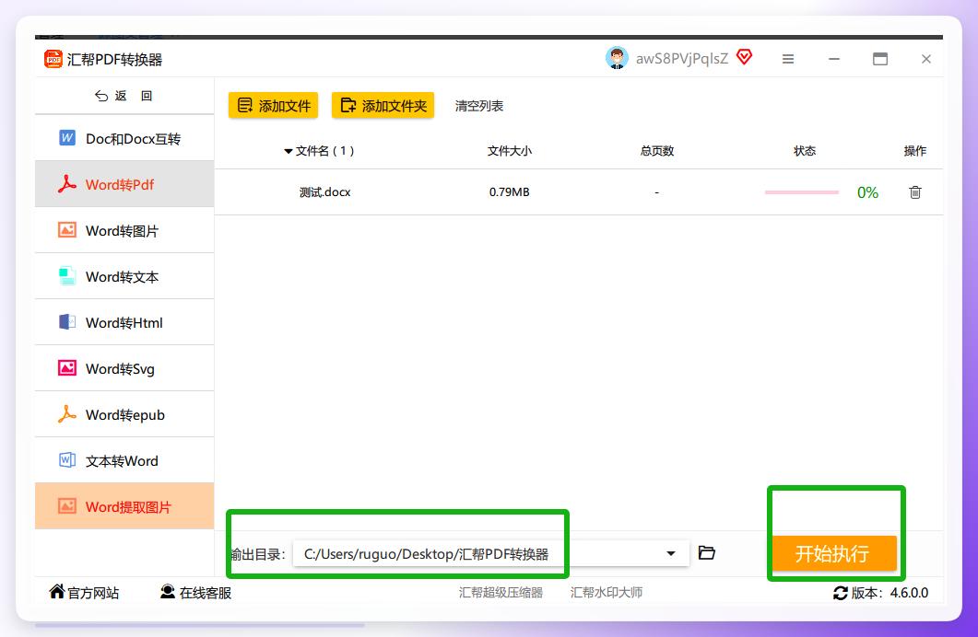Viewport: 978px width, 637px height.
Task: Browse output folder with the folder icon
Action: [x=707, y=553]
